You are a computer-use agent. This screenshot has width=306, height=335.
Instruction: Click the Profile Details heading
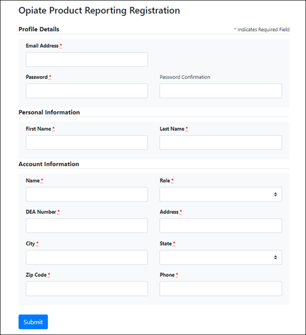pyautogui.click(x=39, y=29)
